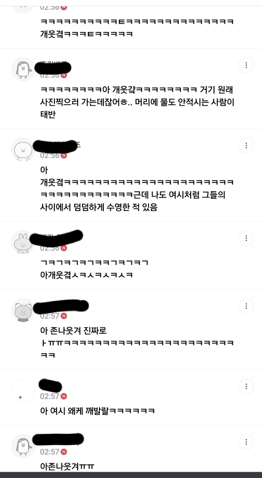Tap three-dot menu beside the '아개웃결ㅅㅋㅅㅋ' comment

point(246,238)
